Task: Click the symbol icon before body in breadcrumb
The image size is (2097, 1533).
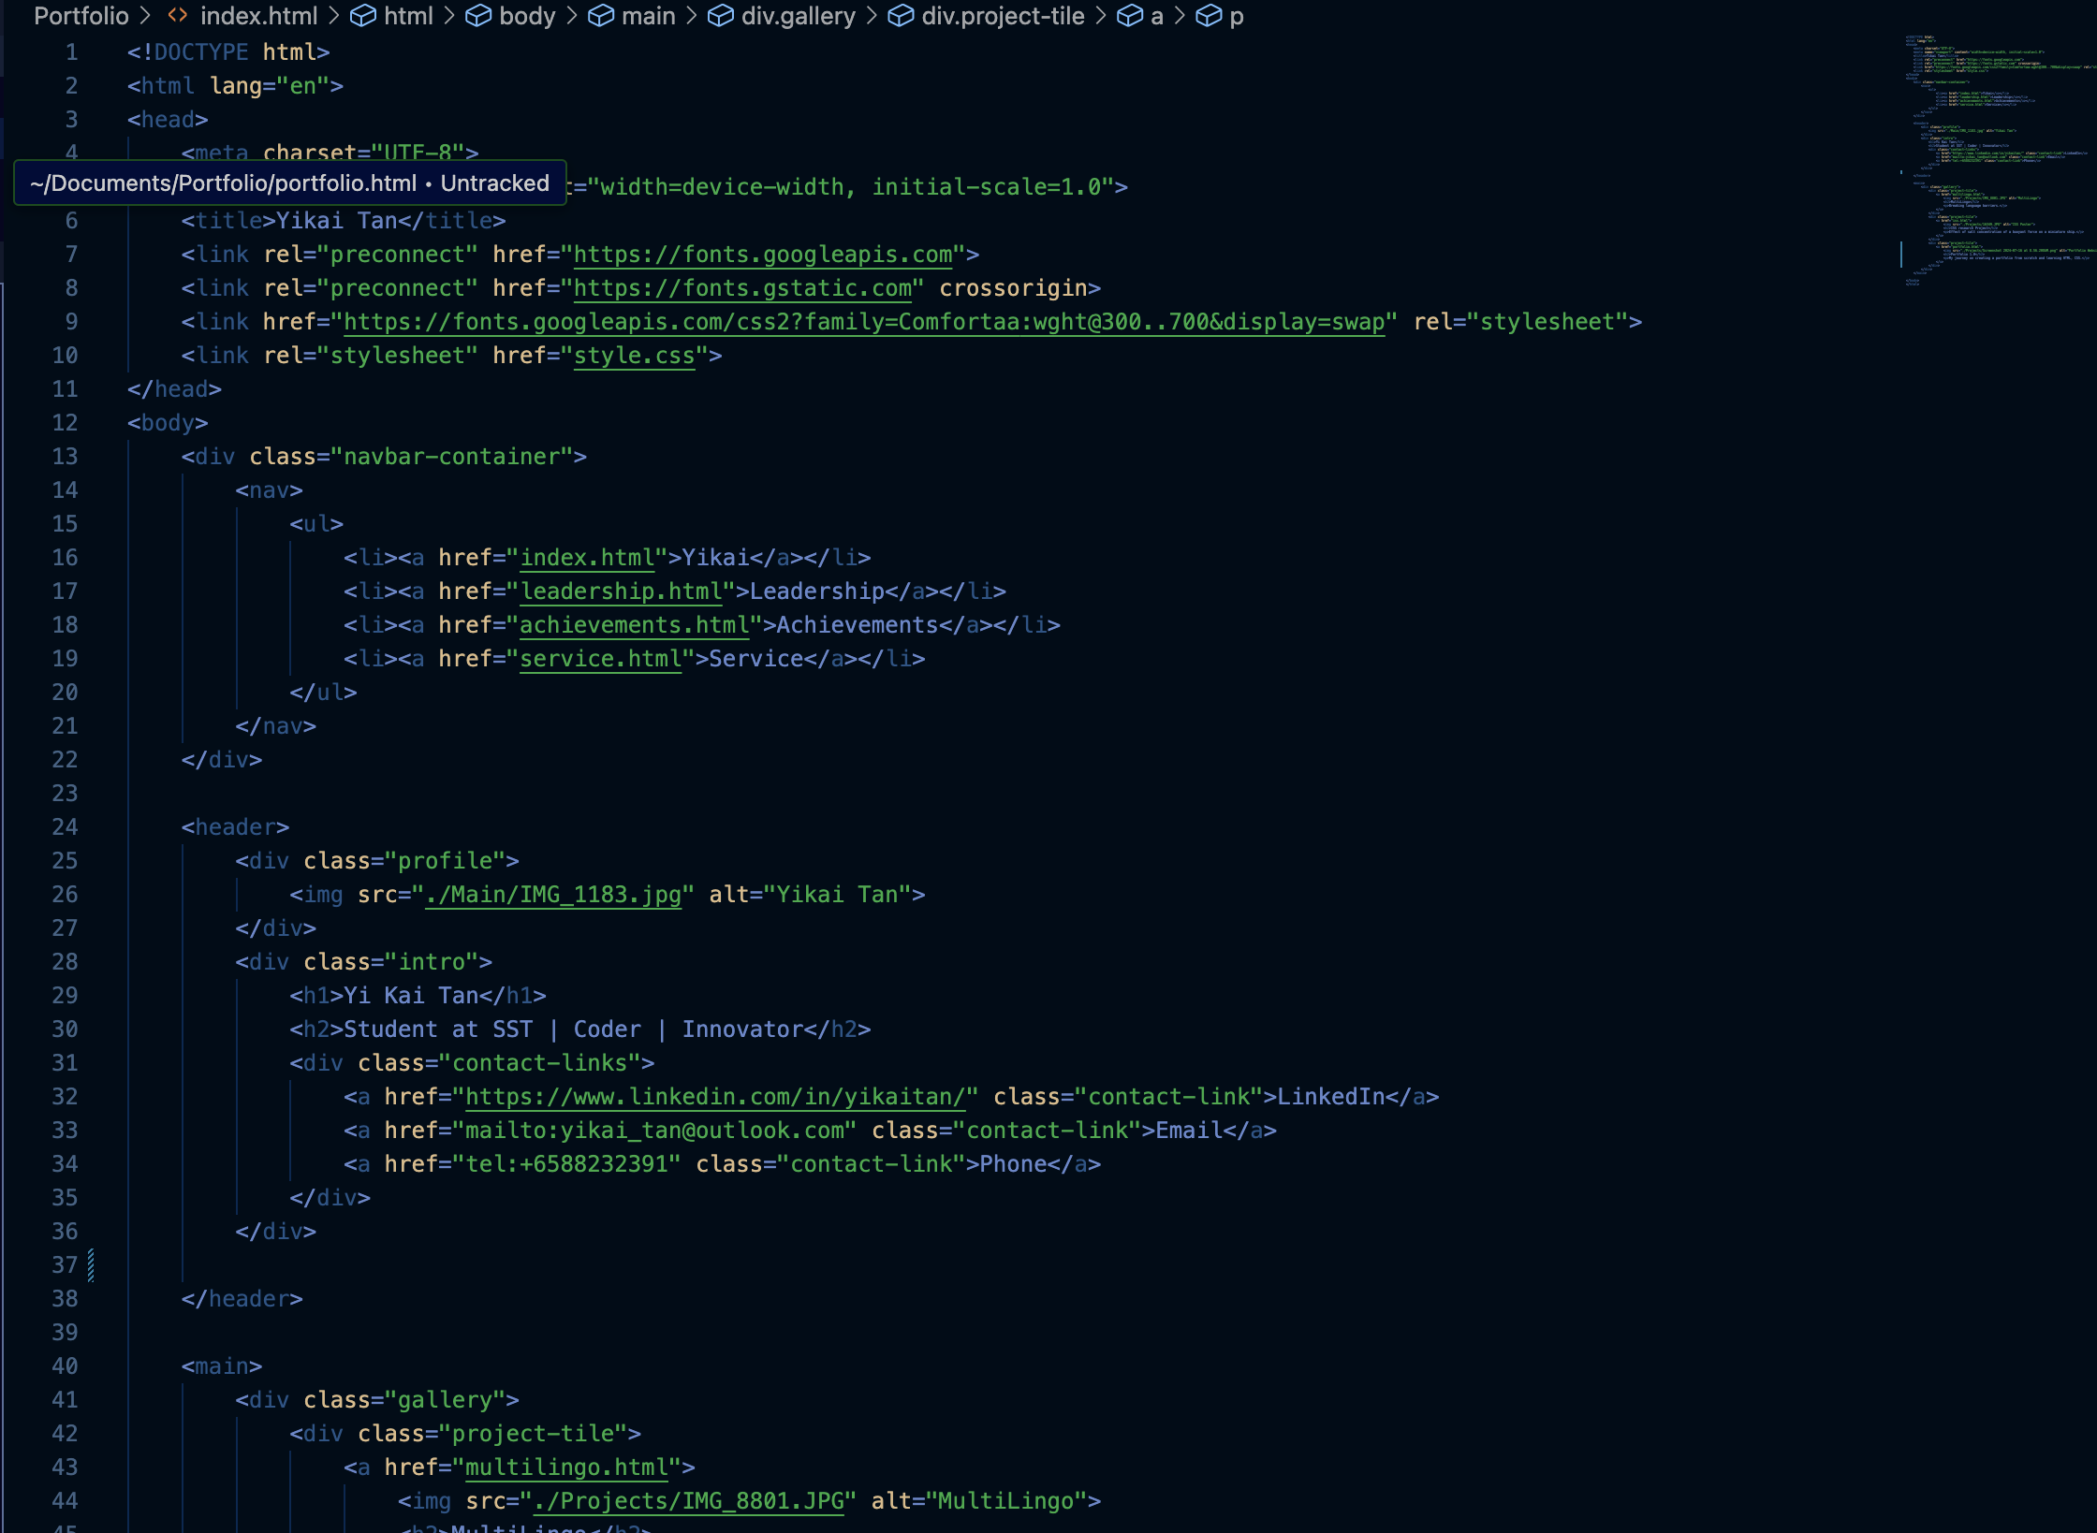Action: [x=479, y=16]
